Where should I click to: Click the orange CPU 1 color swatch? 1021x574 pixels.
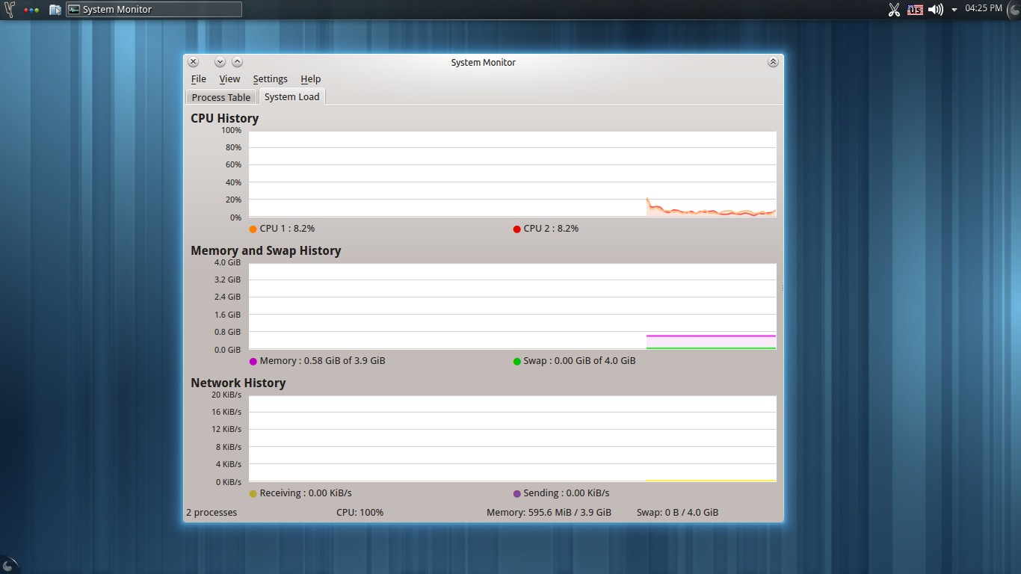[x=253, y=229]
